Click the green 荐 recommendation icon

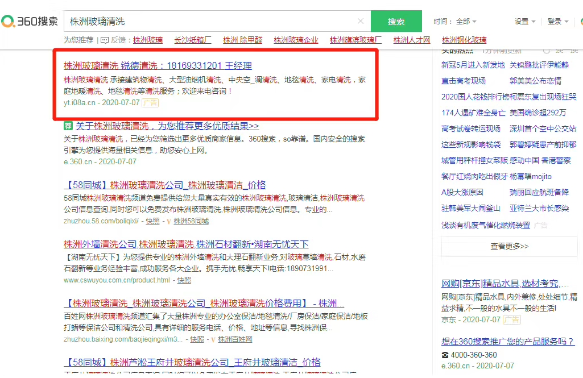point(68,126)
